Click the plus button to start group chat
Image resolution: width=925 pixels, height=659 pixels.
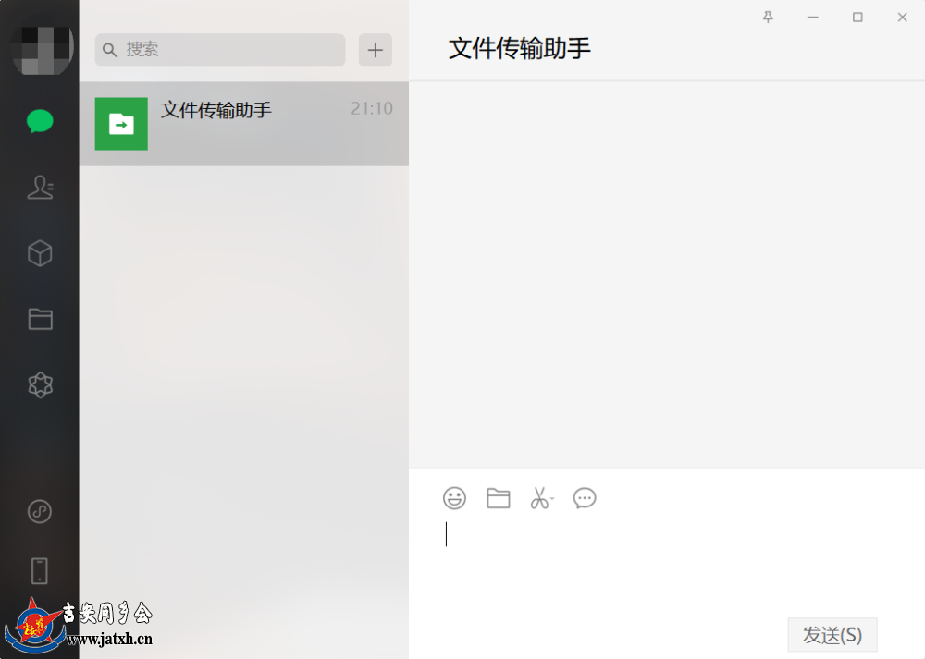point(376,50)
